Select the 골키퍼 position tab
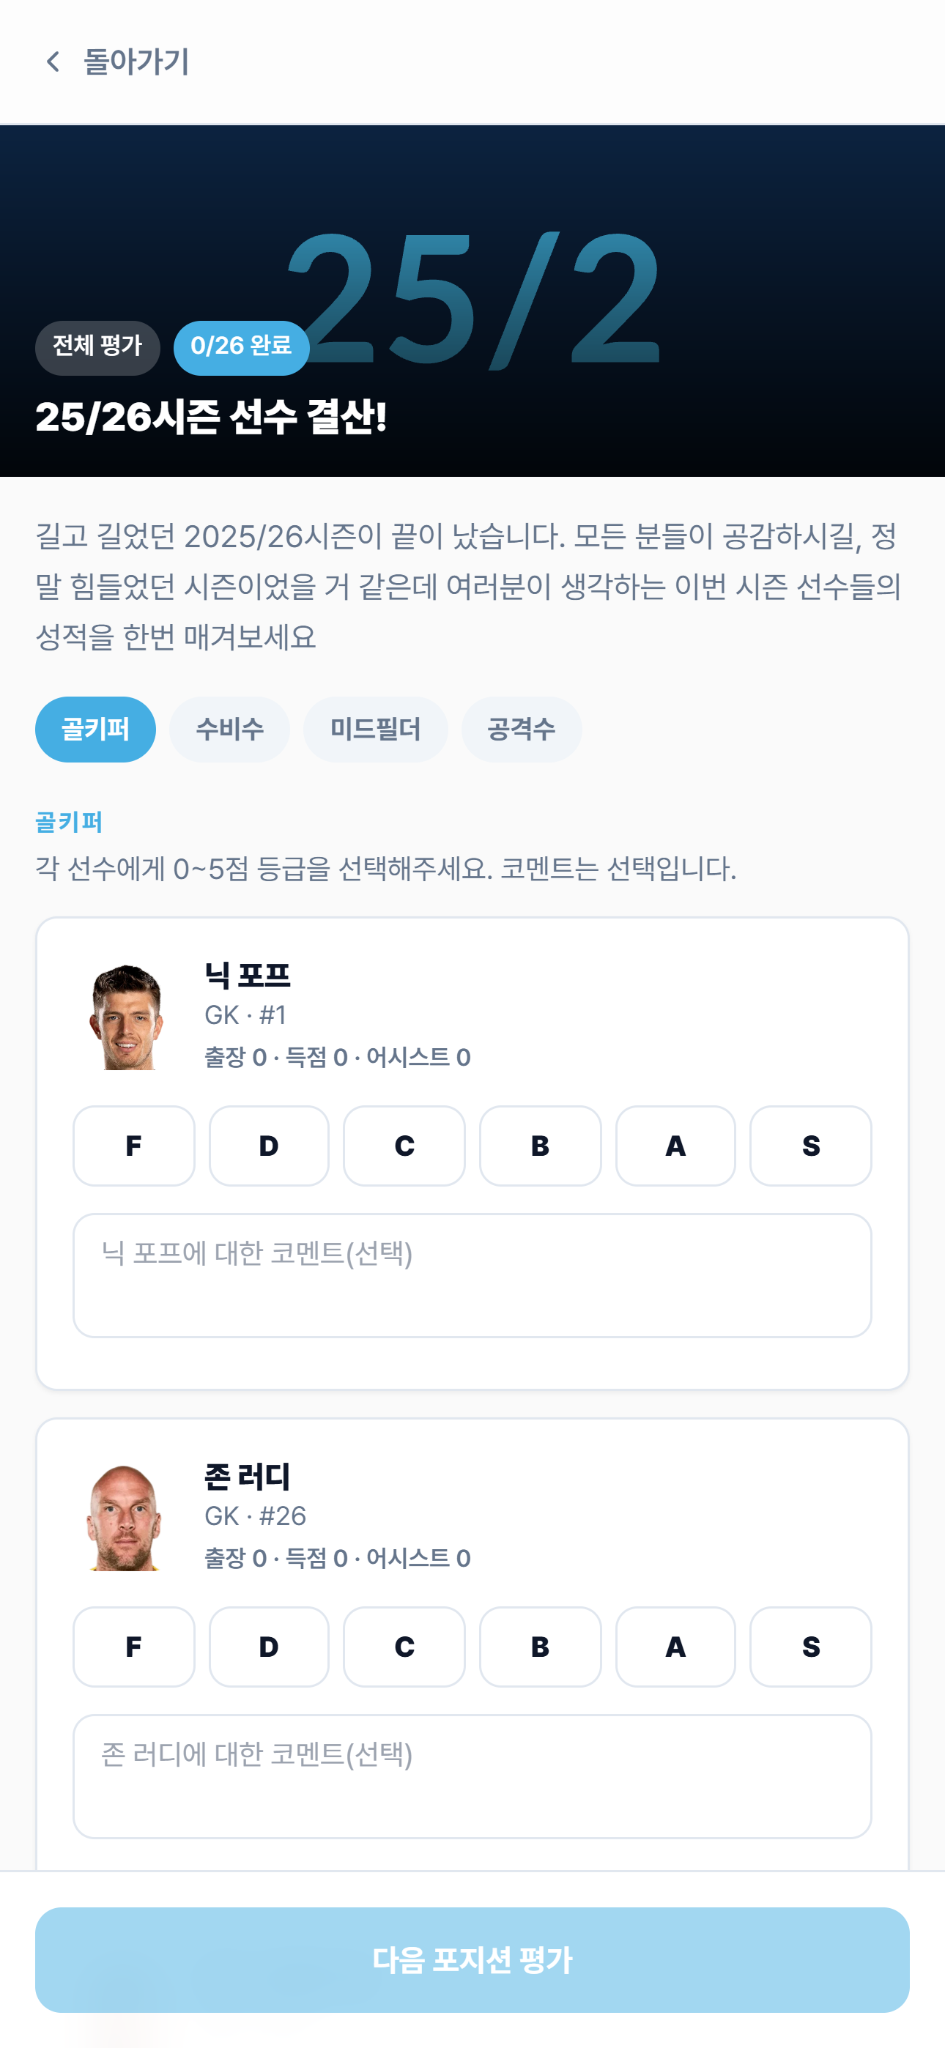 [x=95, y=729]
